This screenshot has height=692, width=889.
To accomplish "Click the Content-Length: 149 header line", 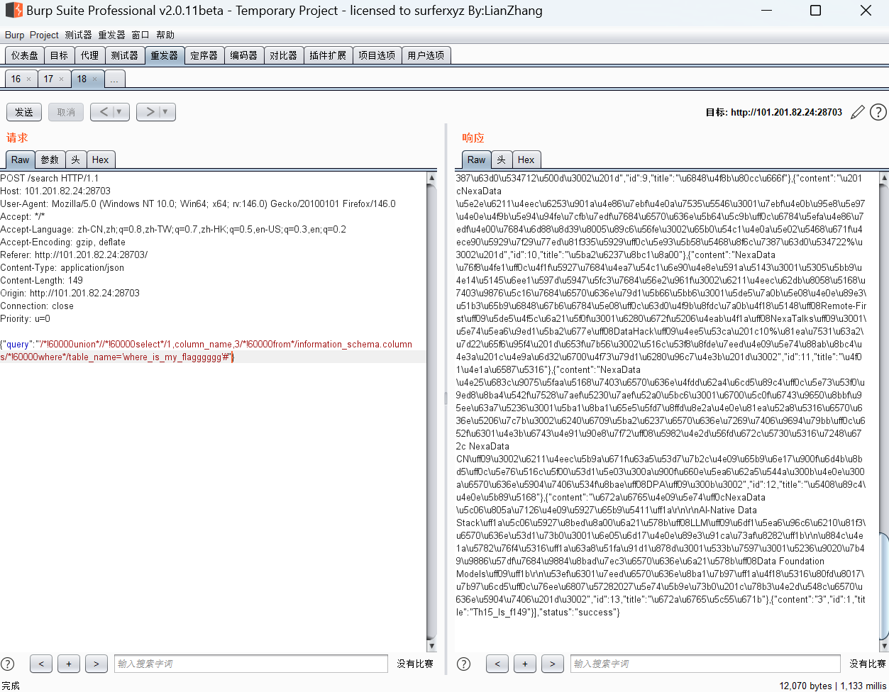I will pos(41,280).
